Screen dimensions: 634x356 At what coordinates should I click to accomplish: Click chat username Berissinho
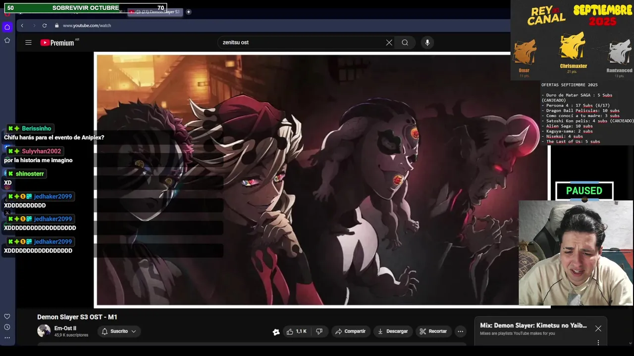click(x=36, y=129)
